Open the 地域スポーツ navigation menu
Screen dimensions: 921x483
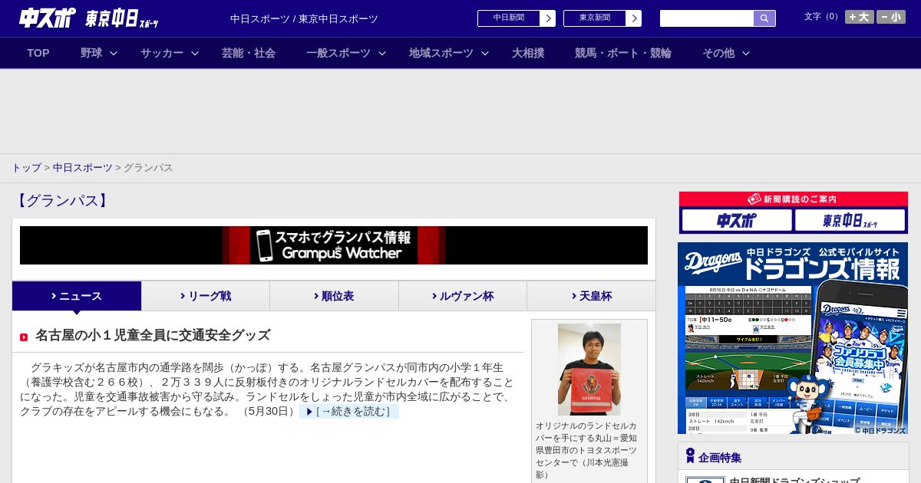click(x=441, y=53)
